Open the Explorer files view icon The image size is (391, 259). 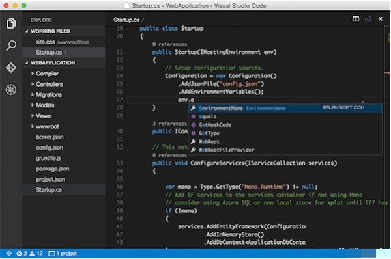tap(11, 23)
